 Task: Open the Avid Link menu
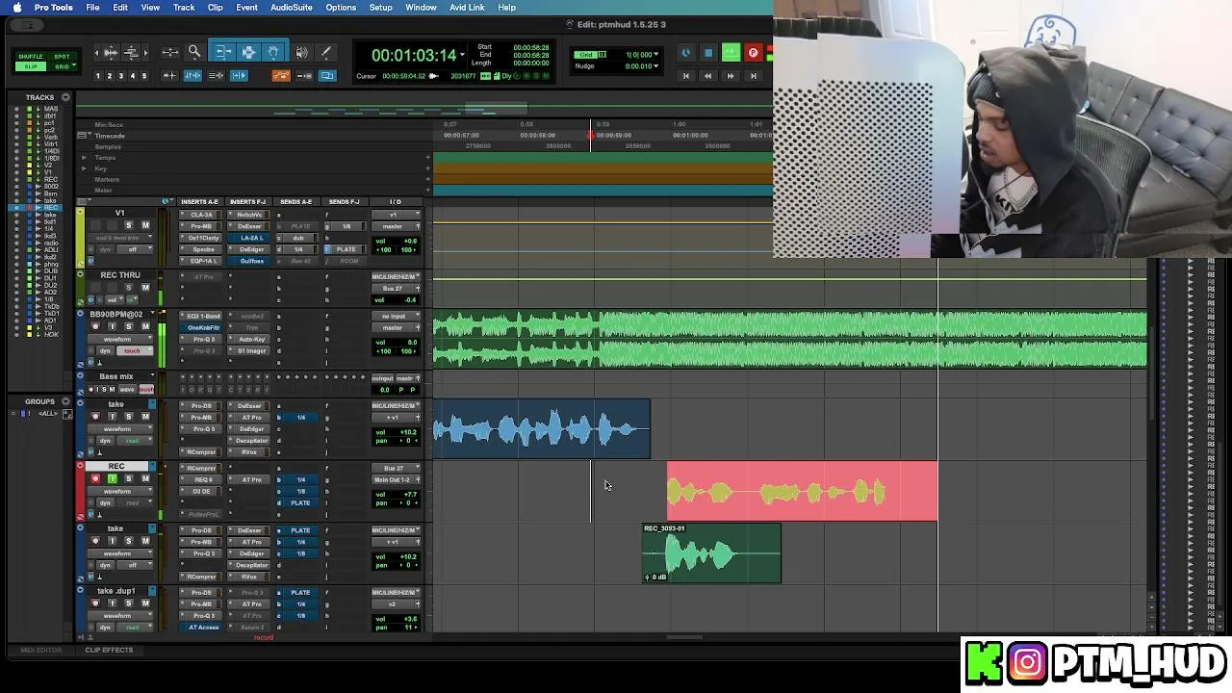pyautogui.click(x=467, y=8)
